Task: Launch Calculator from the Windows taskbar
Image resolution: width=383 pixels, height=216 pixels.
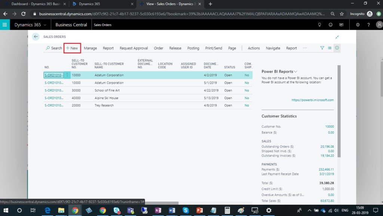Action: coord(227,210)
